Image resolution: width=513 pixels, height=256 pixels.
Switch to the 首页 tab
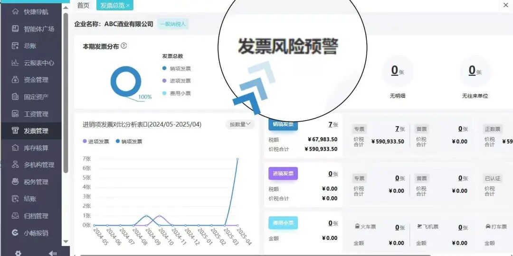[83, 6]
